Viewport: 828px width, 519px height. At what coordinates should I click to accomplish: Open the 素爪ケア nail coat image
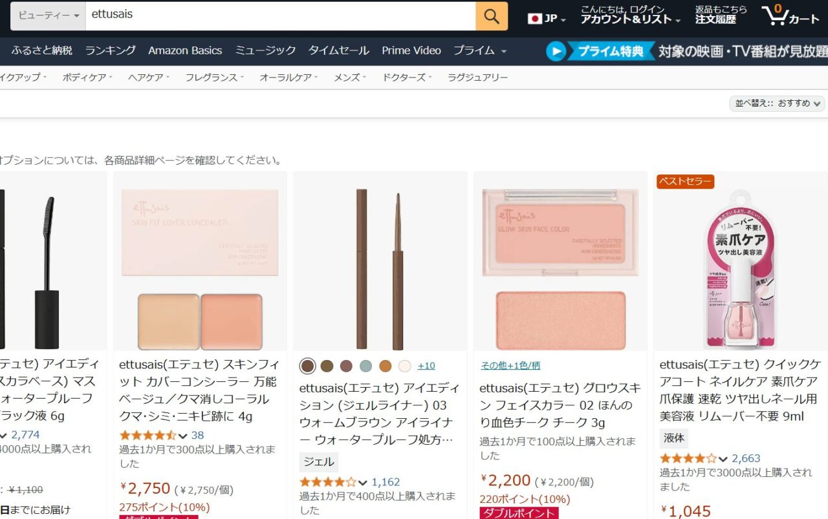click(741, 268)
